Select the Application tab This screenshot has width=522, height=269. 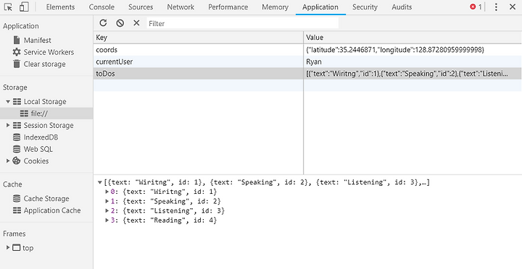point(320,7)
